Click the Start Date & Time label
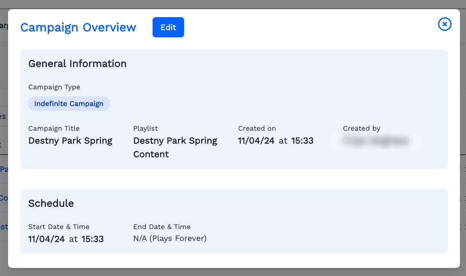The height and width of the screenshot is (276, 466). click(x=59, y=227)
